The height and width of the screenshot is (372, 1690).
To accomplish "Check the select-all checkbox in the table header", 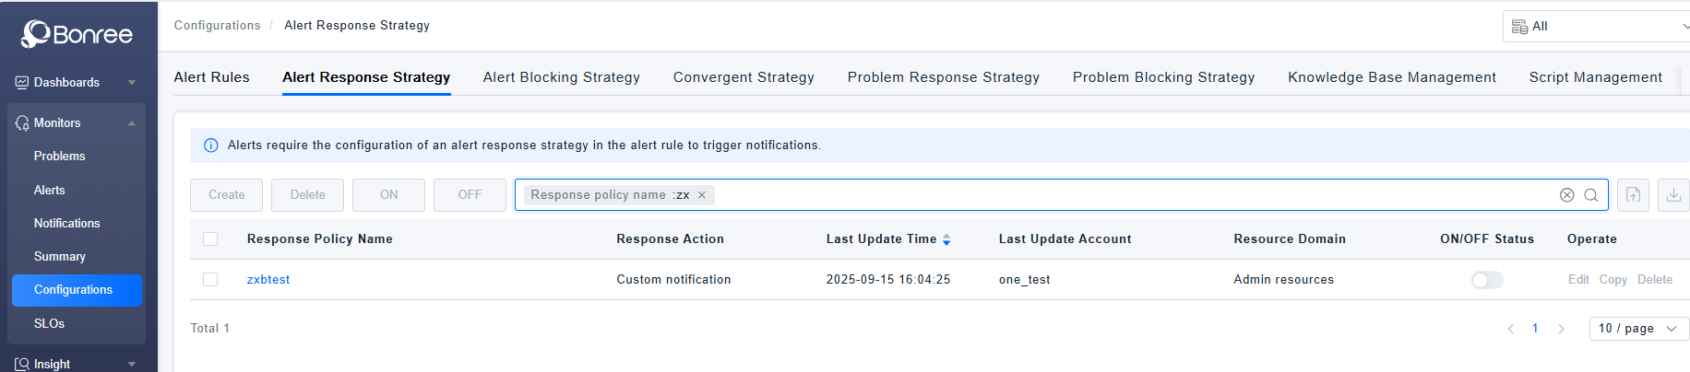I will click(x=210, y=239).
